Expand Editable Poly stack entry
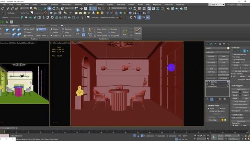The image size is (250, 141). pos(207,87)
